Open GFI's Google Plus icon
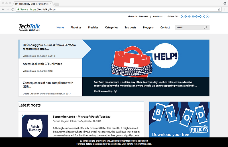This screenshot has height=147, width=228. point(191,16)
